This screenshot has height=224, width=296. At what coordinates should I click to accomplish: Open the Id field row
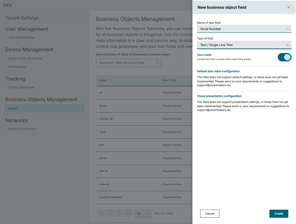click(144, 92)
